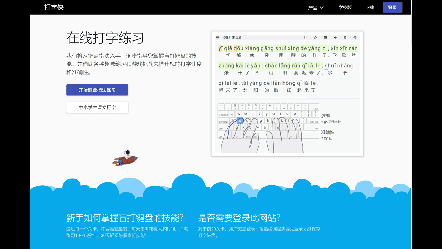The width and height of the screenshot is (442, 249).
Task: Click the demo screenshot title 《春》朱自清
Action: coord(232,37)
